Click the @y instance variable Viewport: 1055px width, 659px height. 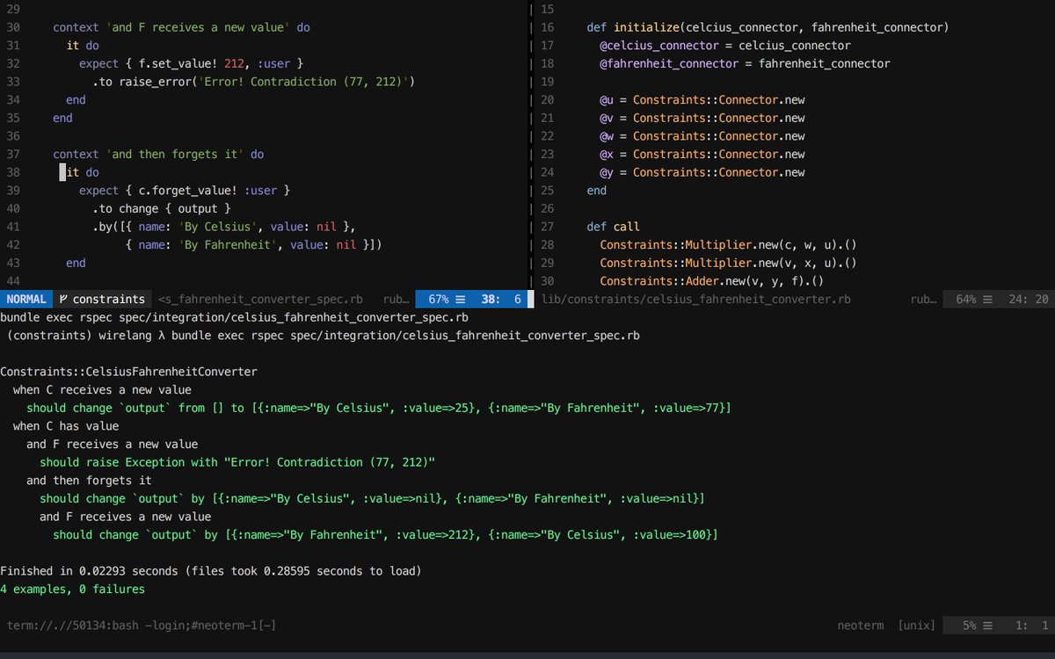[607, 172]
